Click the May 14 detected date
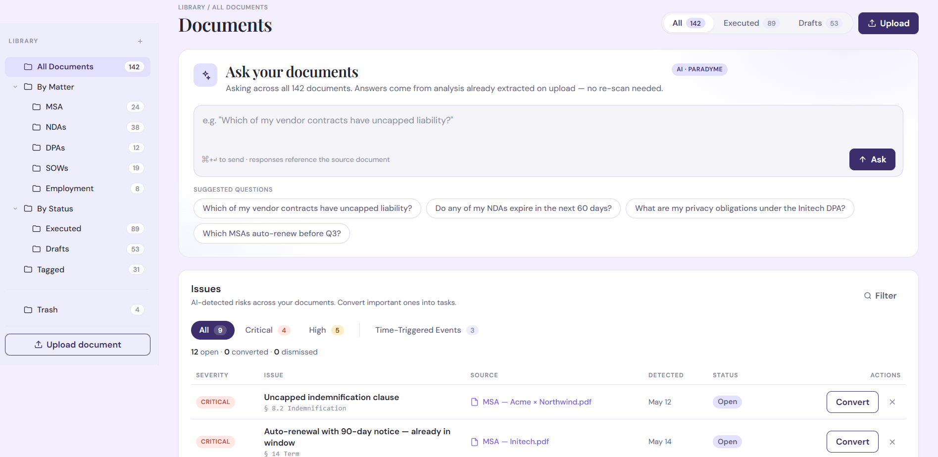938x457 pixels. coord(660,442)
